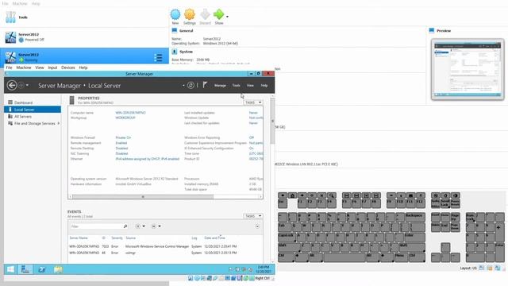Click the Esc key on soft keyboard
The height and width of the screenshot is (286, 508).
(x=283, y=203)
